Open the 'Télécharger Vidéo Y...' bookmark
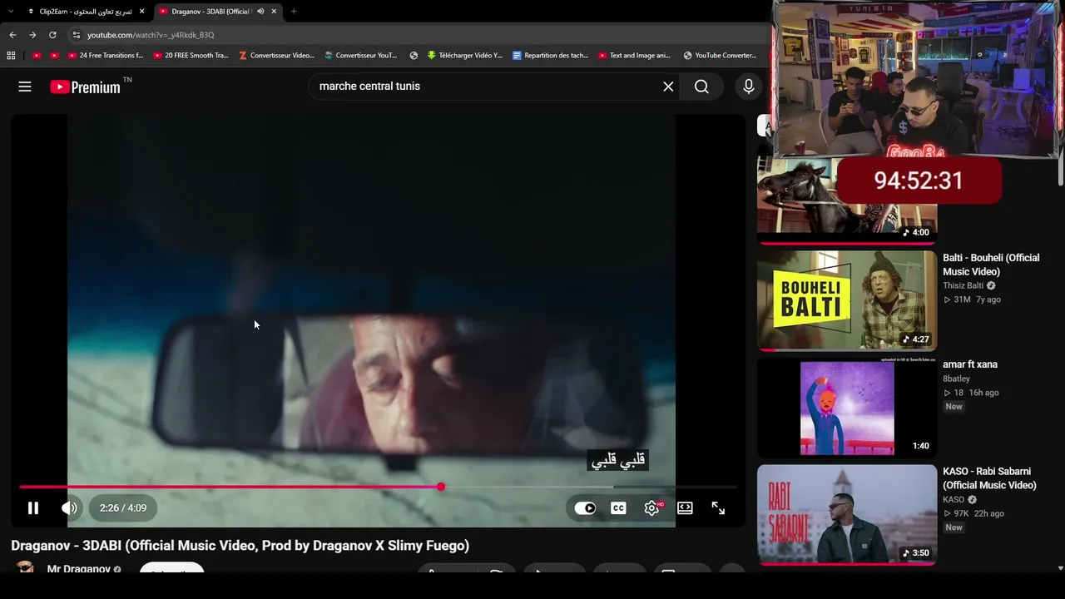1065x599 pixels. [x=465, y=56]
